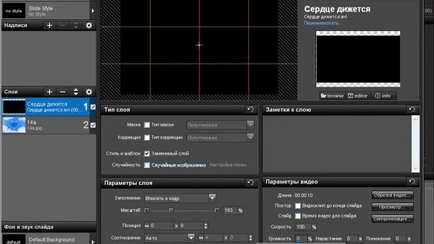Click Позиция vertical arrows icon
Screen dimensions: 434x244
205,226
